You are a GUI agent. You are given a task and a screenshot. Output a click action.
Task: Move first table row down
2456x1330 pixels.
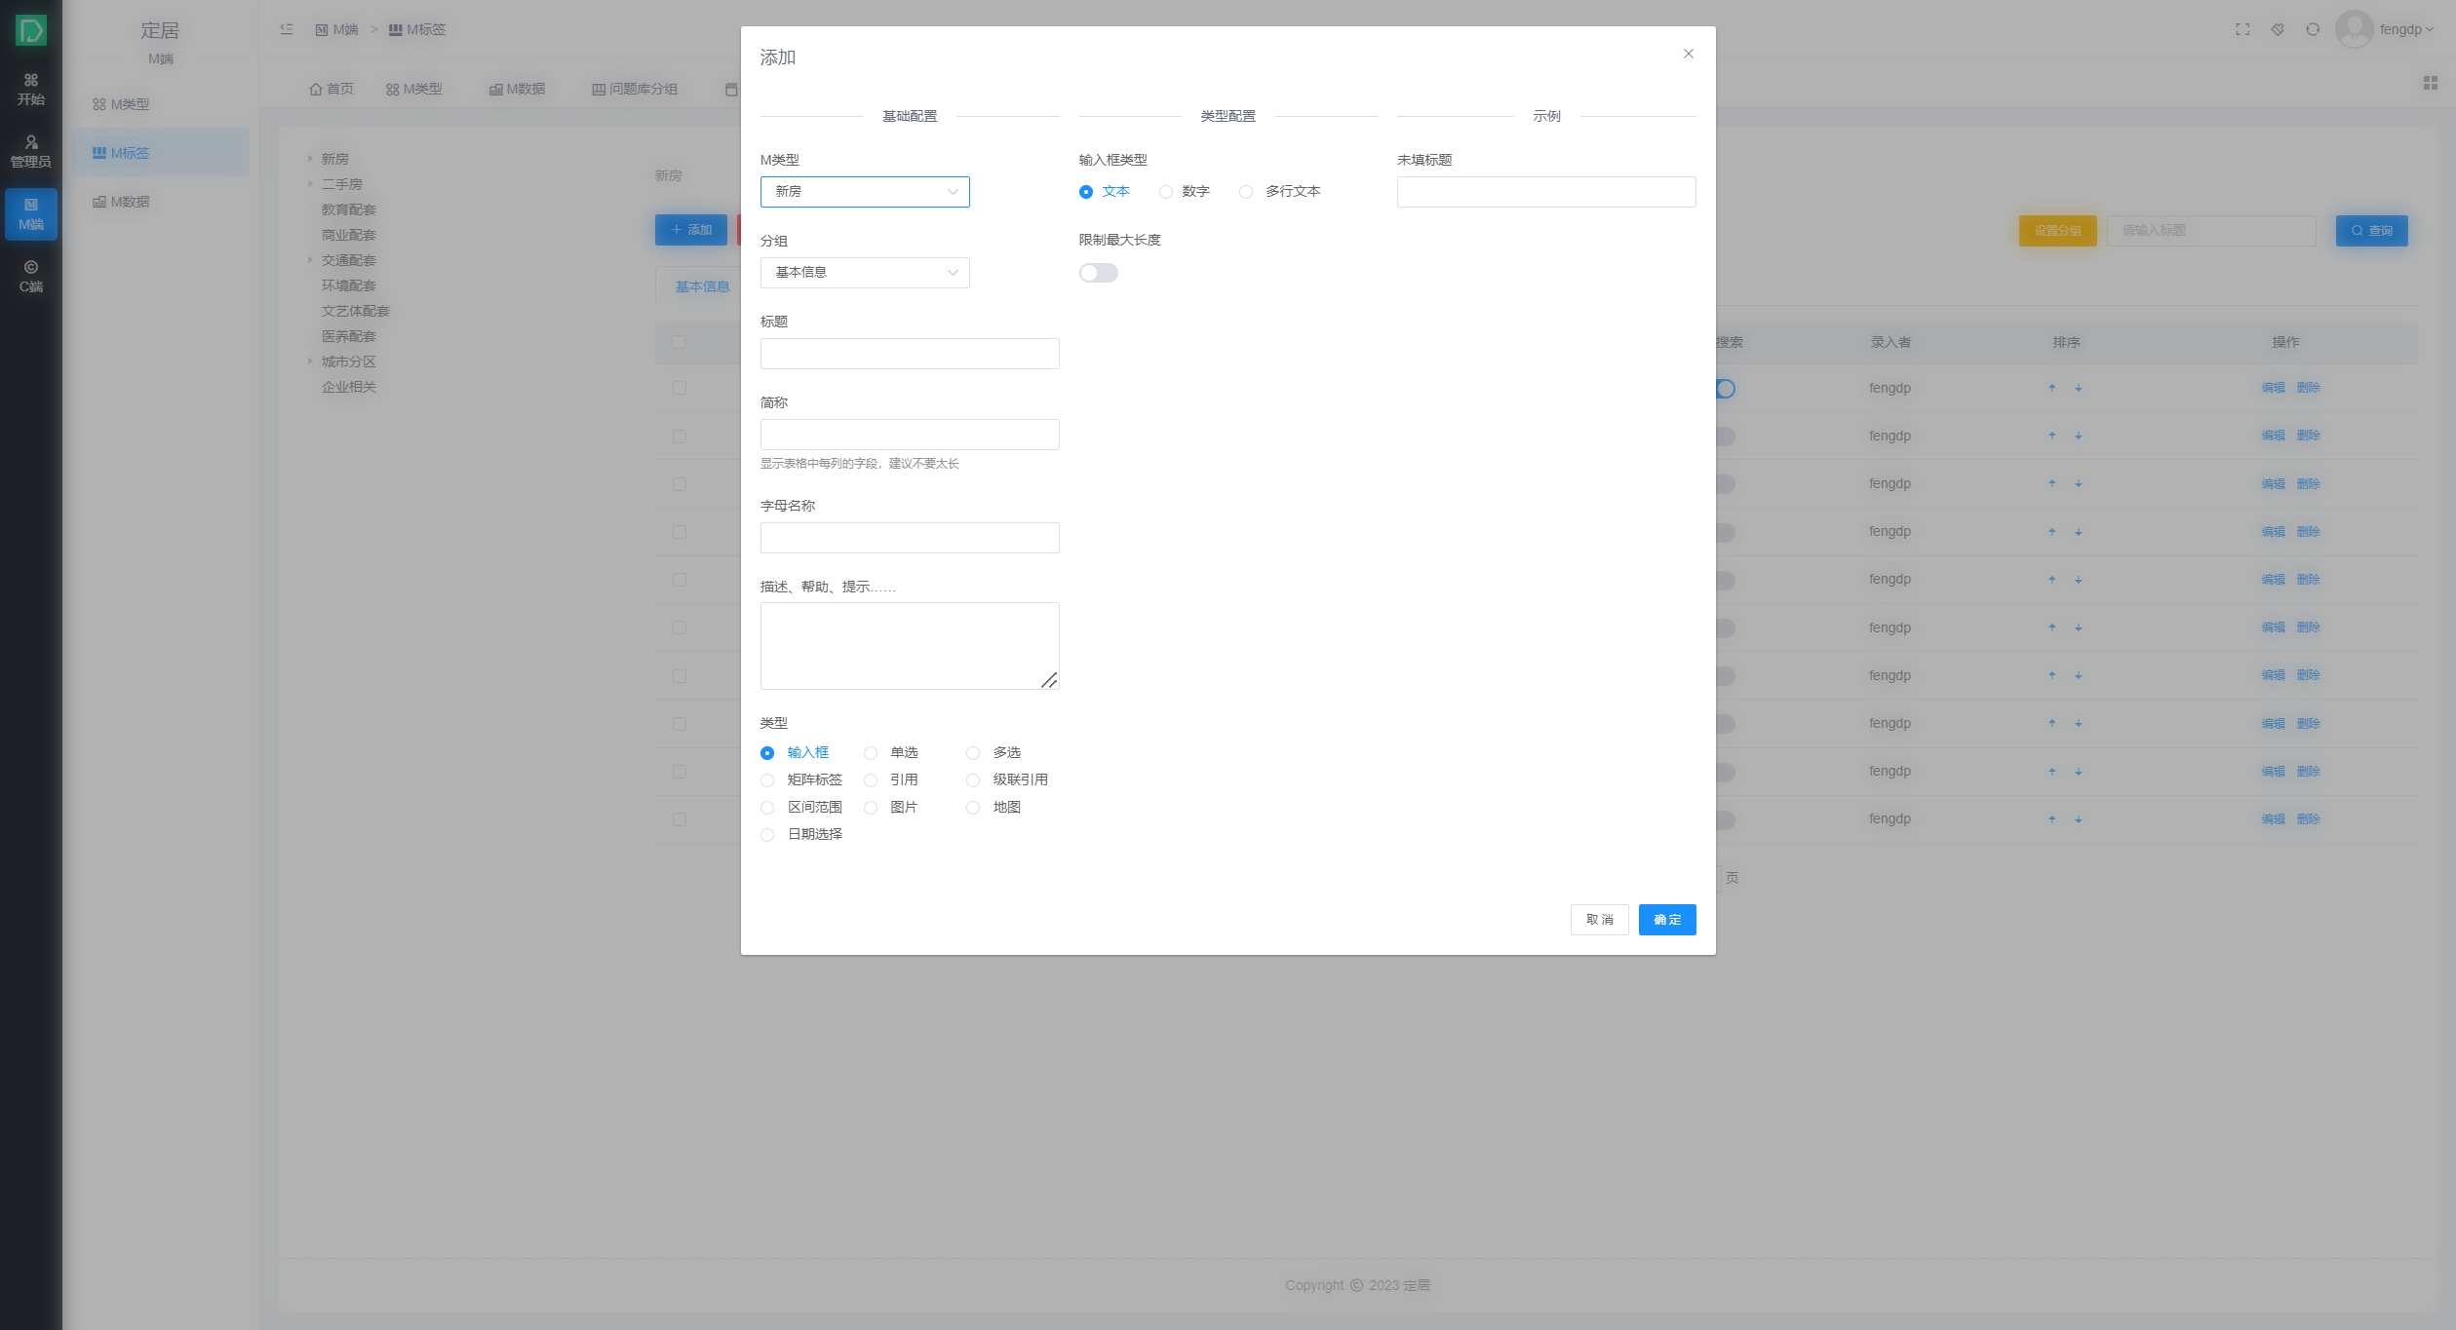tap(2079, 388)
